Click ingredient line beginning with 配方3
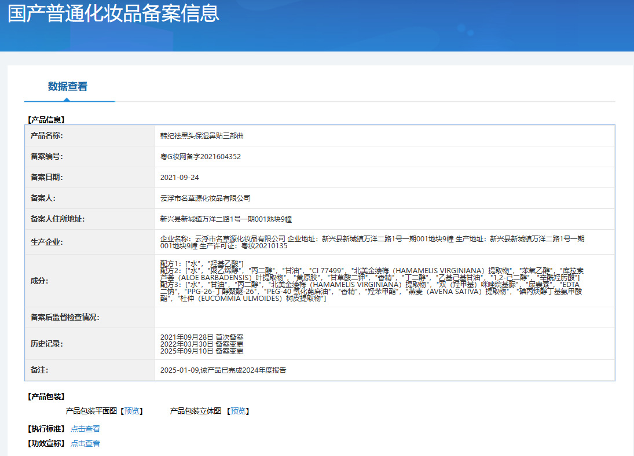 tap(371, 292)
